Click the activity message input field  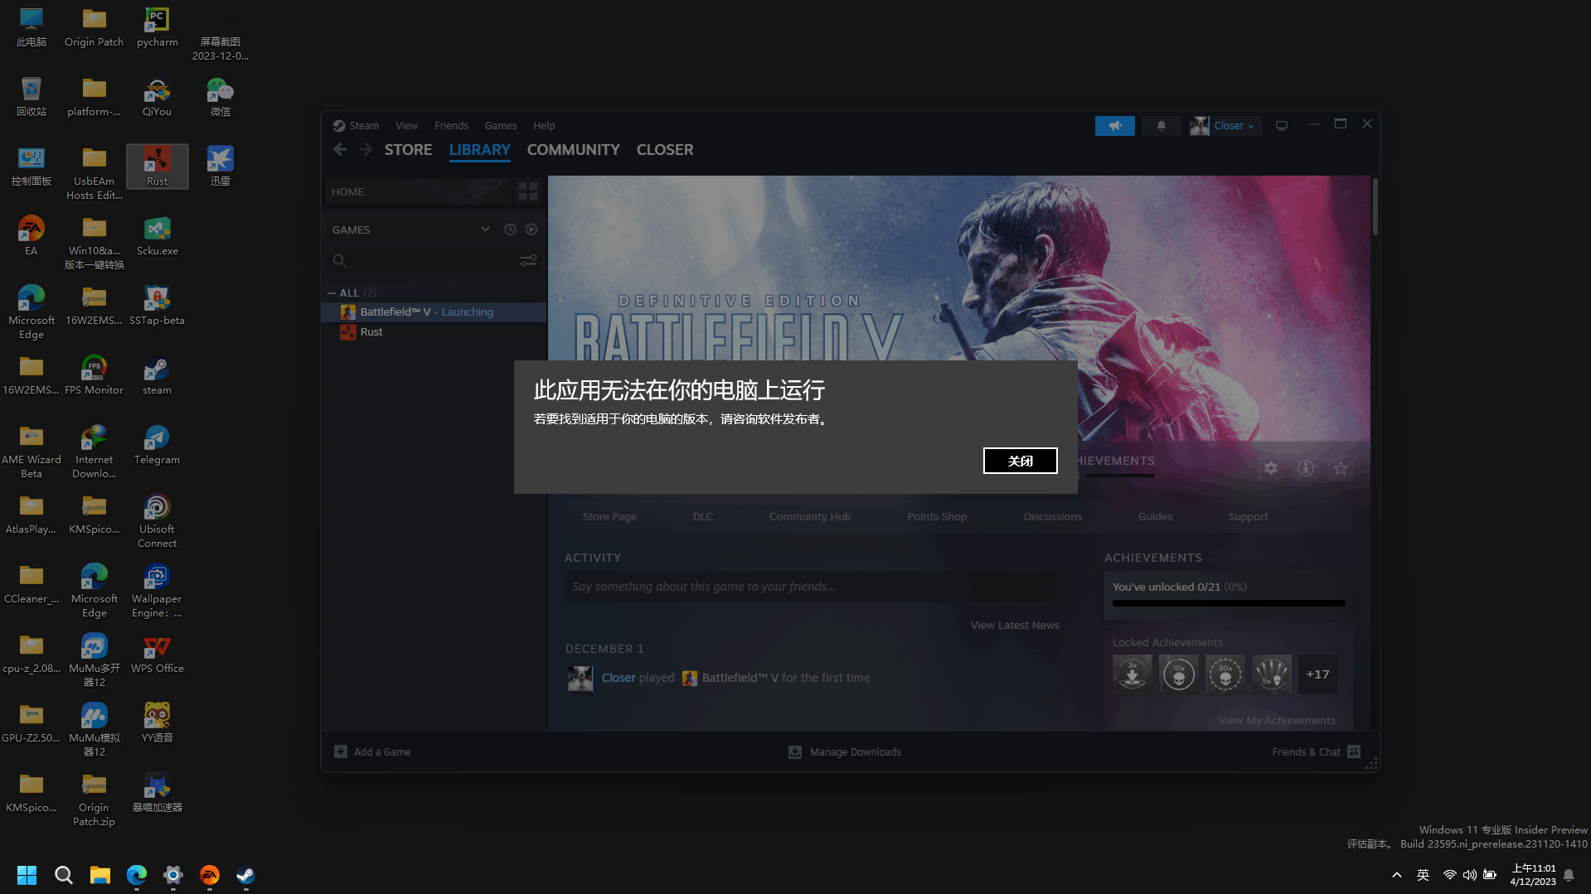click(x=816, y=587)
